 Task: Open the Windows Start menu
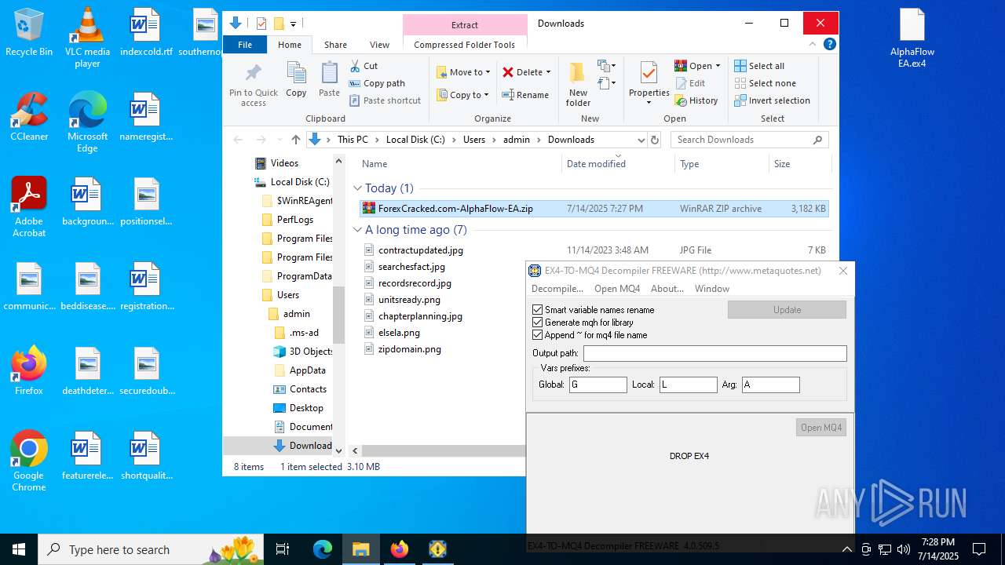point(19,549)
